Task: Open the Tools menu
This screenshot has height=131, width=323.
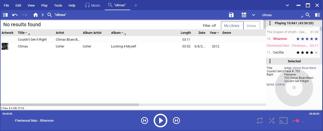Action: (58, 5)
